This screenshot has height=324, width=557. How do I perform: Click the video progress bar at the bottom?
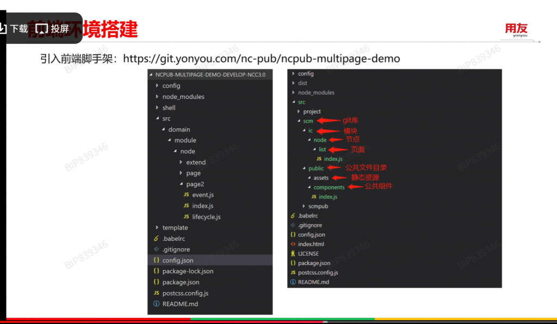[278, 320]
